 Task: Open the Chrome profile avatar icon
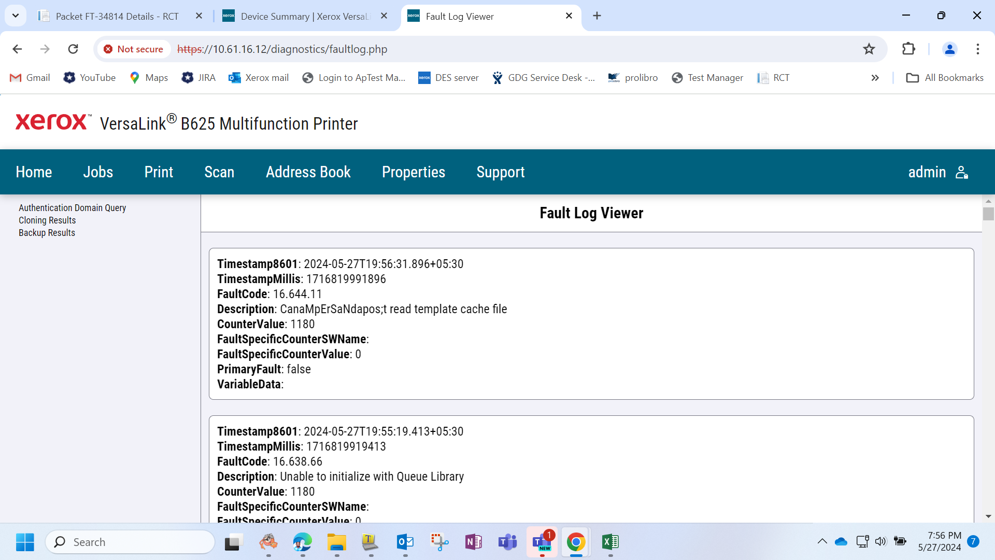point(949,49)
